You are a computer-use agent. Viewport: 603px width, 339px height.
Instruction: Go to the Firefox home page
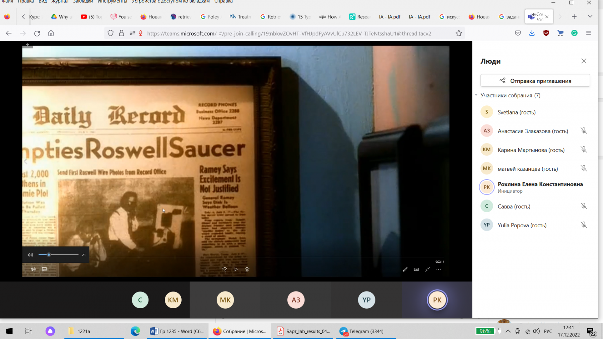[x=51, y=33]
